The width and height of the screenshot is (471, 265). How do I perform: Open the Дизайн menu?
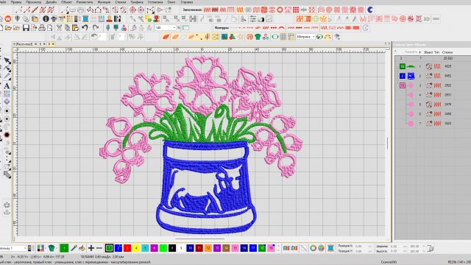coord(51,2)
